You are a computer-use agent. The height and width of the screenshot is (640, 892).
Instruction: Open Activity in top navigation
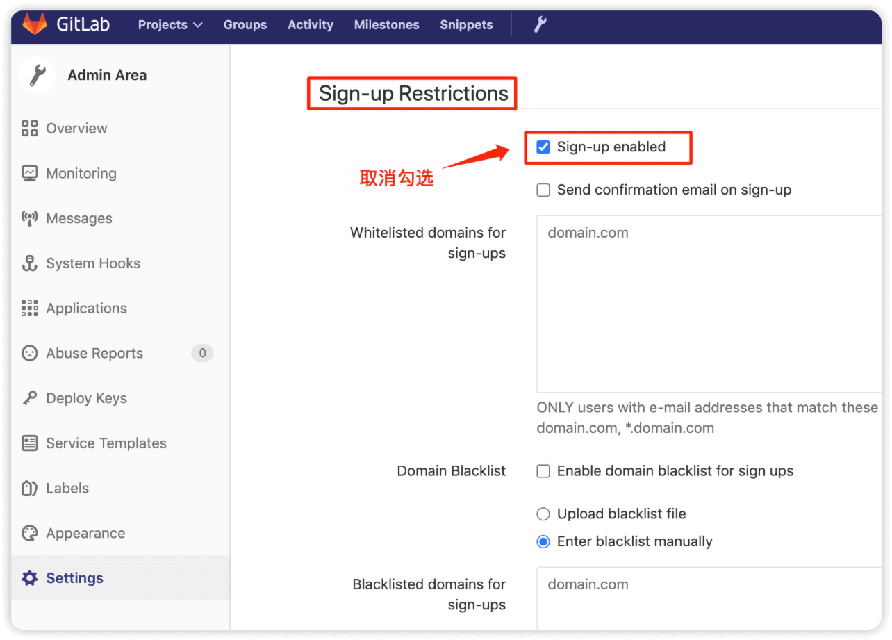(311, 24)
